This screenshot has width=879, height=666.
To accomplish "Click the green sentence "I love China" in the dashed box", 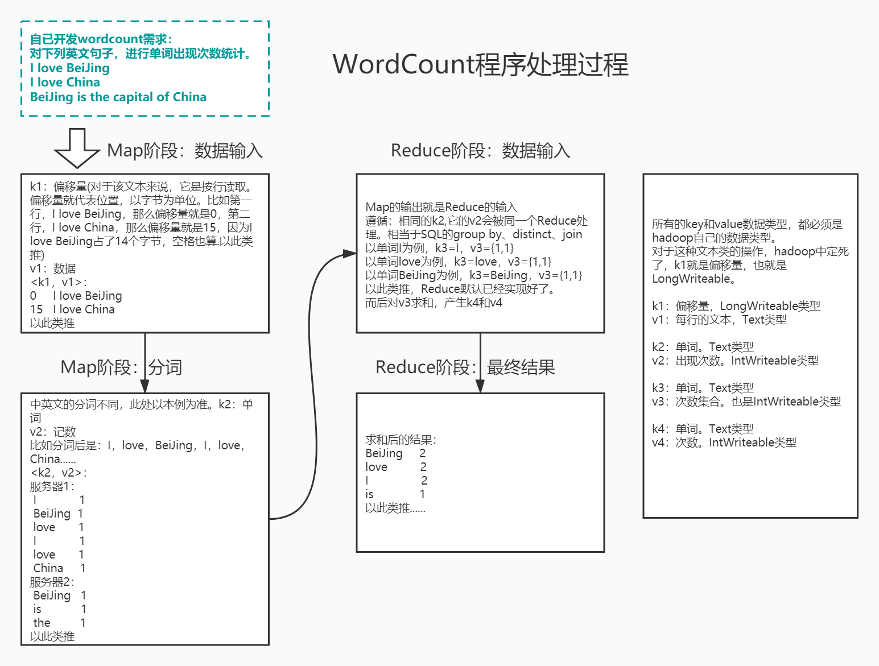I will tap(65, 82).
